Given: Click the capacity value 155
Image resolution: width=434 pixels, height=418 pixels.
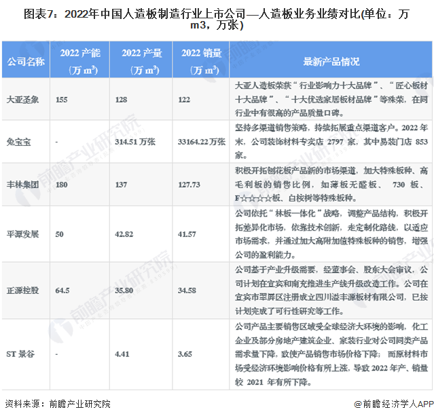Looking at the screenshot, I should coord(61,100).
